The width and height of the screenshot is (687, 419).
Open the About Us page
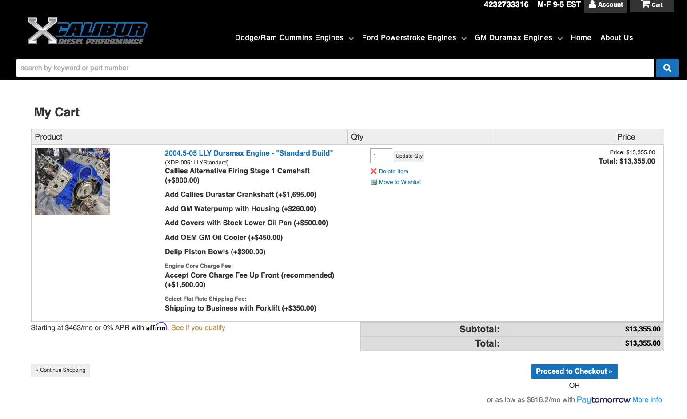point(616,38)
